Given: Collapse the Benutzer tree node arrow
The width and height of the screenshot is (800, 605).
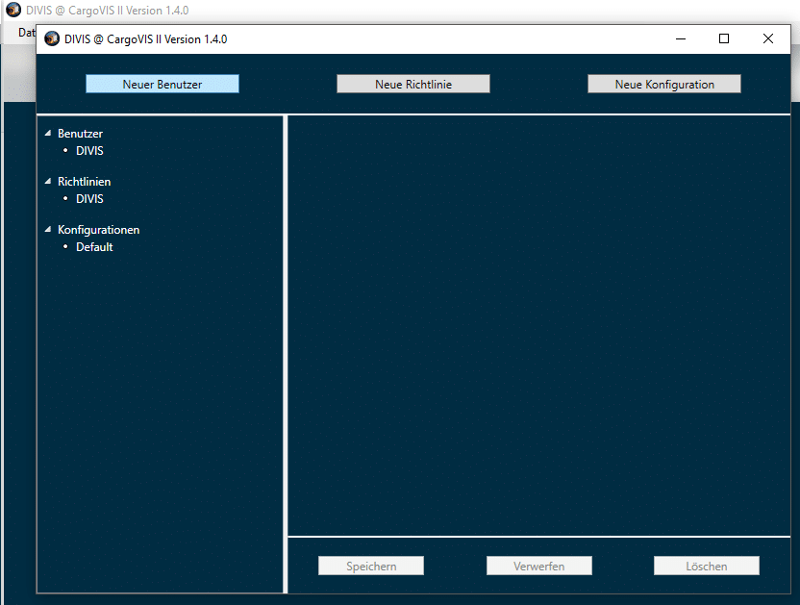Looking at the screenshot, I should (x=48, y=134).
